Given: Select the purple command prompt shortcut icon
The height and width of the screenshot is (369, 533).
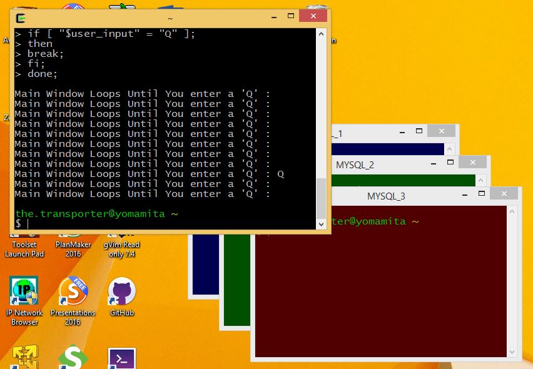Looking at the screenshot, I should tap(122, 358).
